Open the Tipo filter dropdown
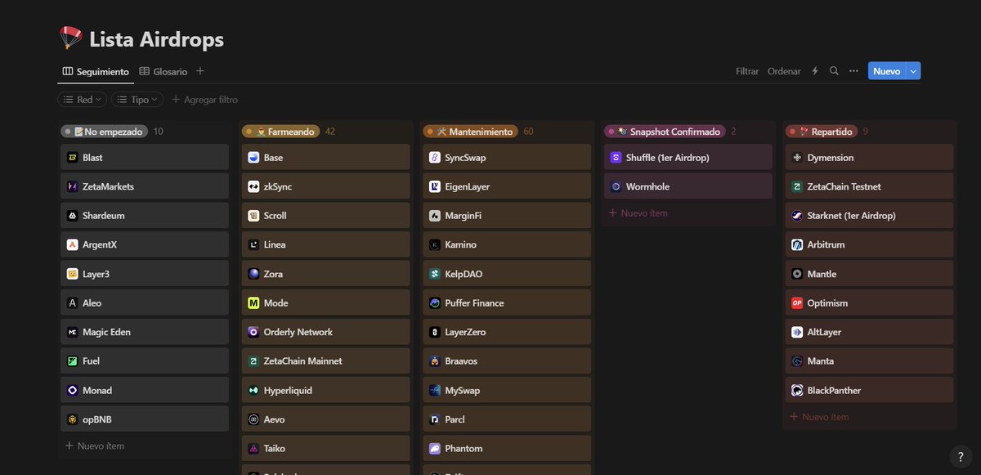Screen dimensions: 981x475 (137, 99)
